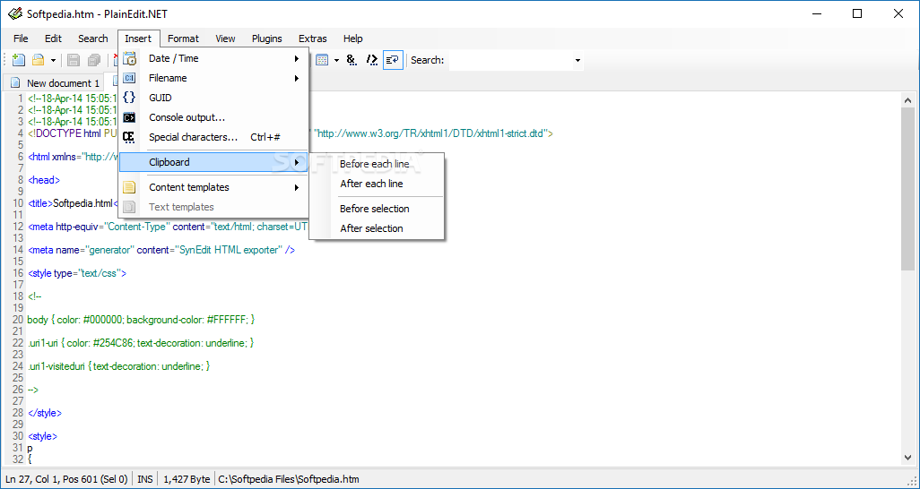This screenshot has width=920, height=489.
Task: Open the Extras menu
Action: (312, 39)
